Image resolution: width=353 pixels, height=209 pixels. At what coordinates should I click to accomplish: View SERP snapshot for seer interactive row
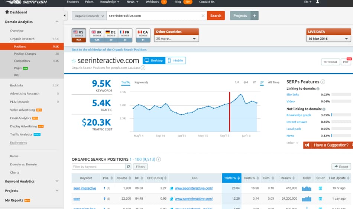tap(320, 188)
